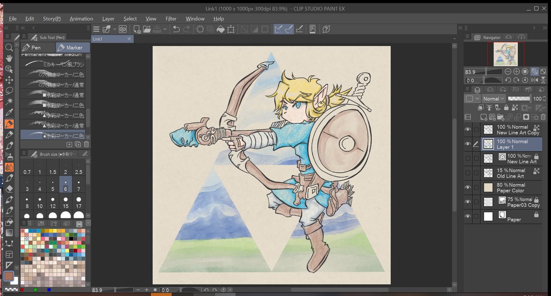This screenshot has width=551, height=296.
Task: Select the Move layer tool
Action: pos(9,80)
